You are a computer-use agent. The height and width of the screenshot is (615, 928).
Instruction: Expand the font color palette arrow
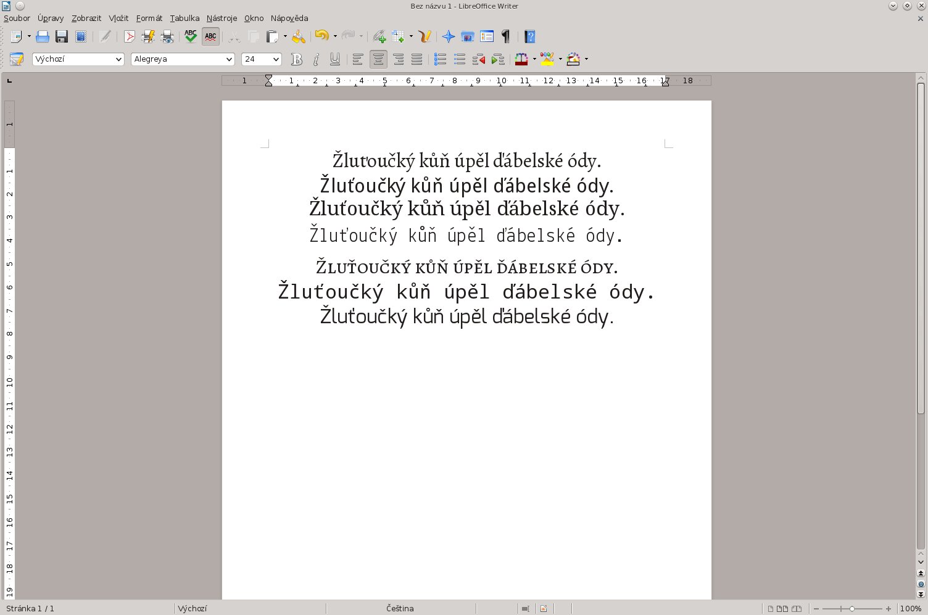pos(534,59)
